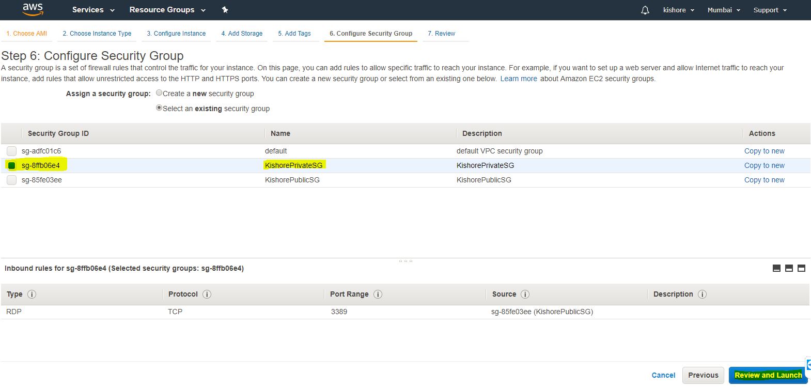Switch to the 7. Review step
The height and width of the screenshot is (387, 811).
click(441, 34)
